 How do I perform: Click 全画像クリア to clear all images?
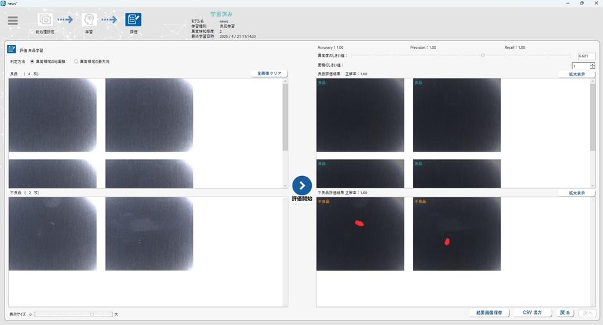269,74
